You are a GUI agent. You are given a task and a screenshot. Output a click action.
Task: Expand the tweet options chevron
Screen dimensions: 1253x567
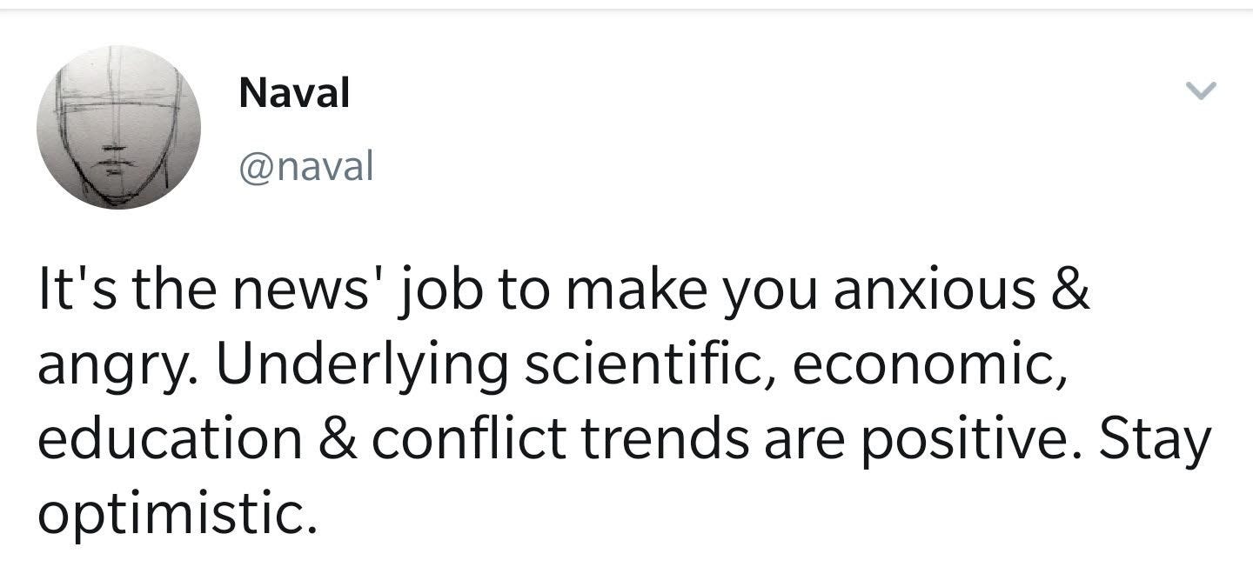tap(1202, 90)
